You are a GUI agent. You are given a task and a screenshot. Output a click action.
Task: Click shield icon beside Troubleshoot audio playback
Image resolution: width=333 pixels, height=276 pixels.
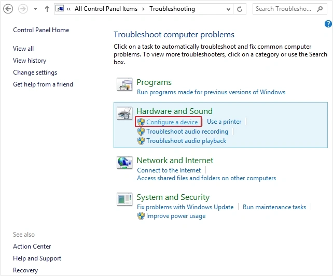pos(141,141)
